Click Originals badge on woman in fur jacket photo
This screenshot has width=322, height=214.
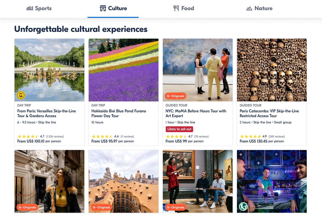tap(27, 207)
